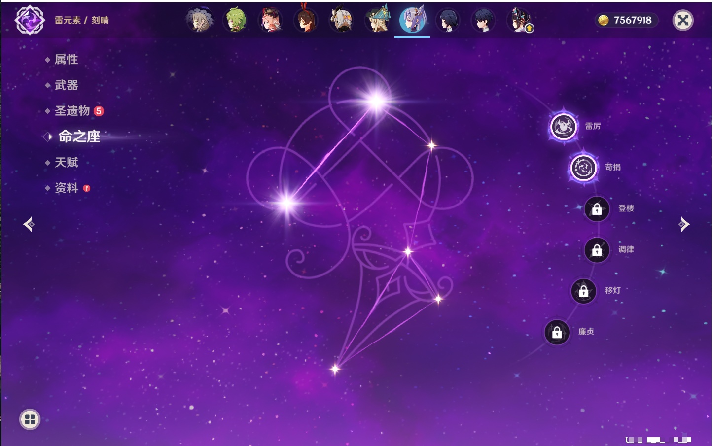Open the 圣遗物 artifacts menu
This screenshot has width=712, height=446.
(x=72, y=111)
